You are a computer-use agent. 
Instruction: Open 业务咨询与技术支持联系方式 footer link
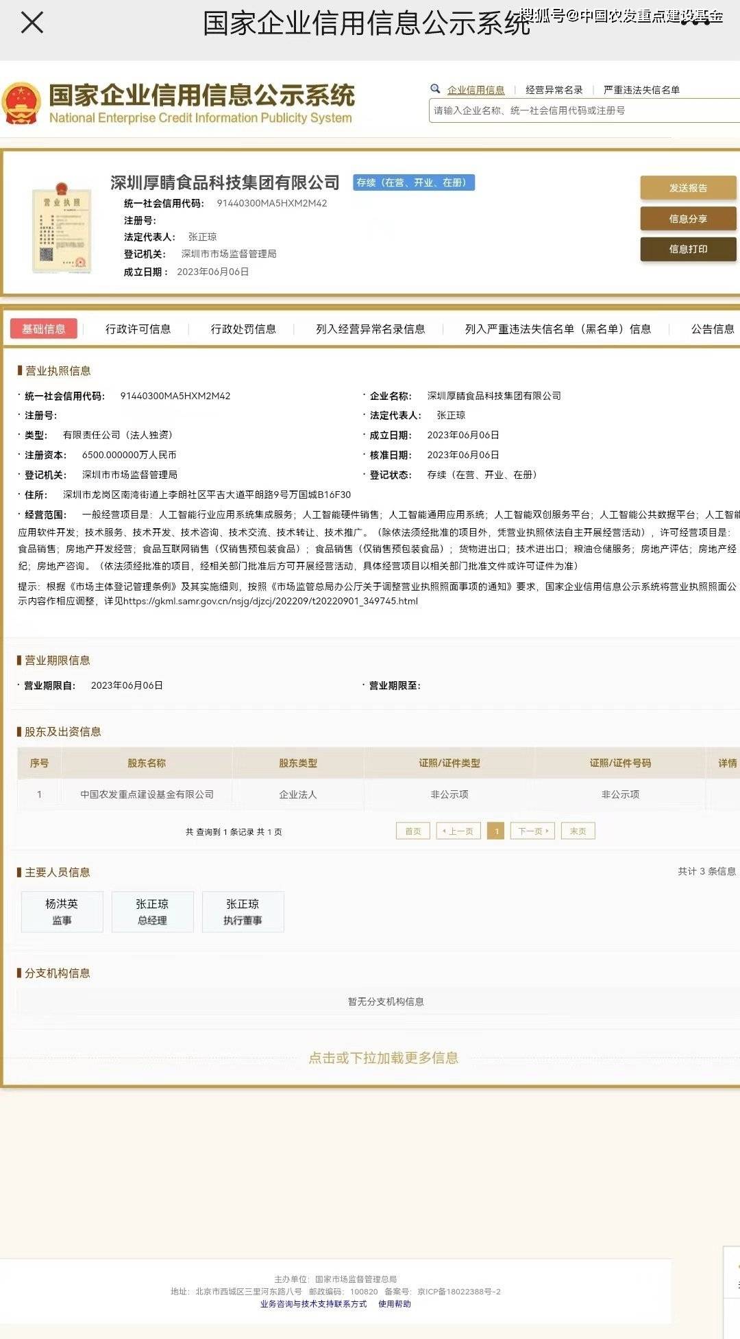314,1304
